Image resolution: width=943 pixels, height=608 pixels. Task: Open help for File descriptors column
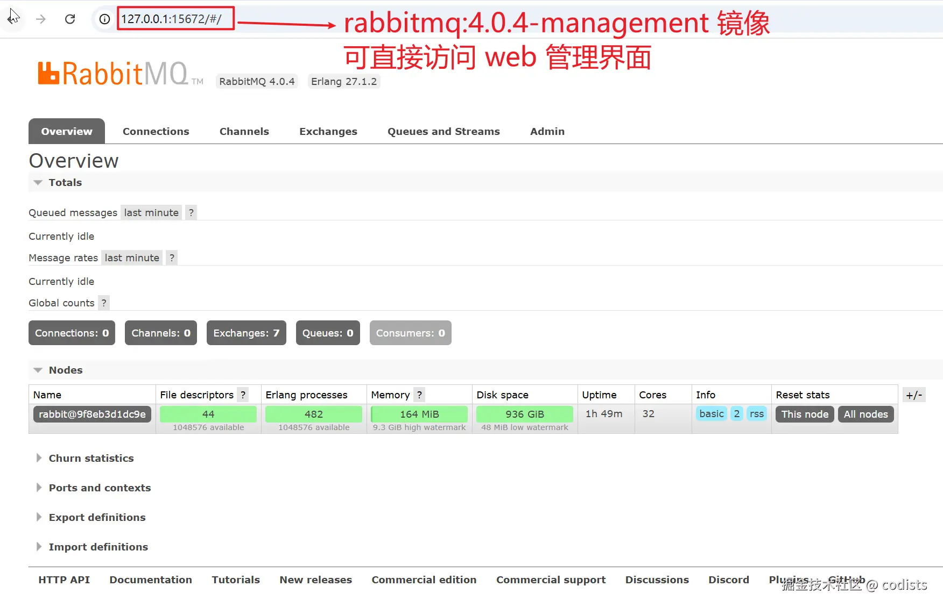pos(243,395)
